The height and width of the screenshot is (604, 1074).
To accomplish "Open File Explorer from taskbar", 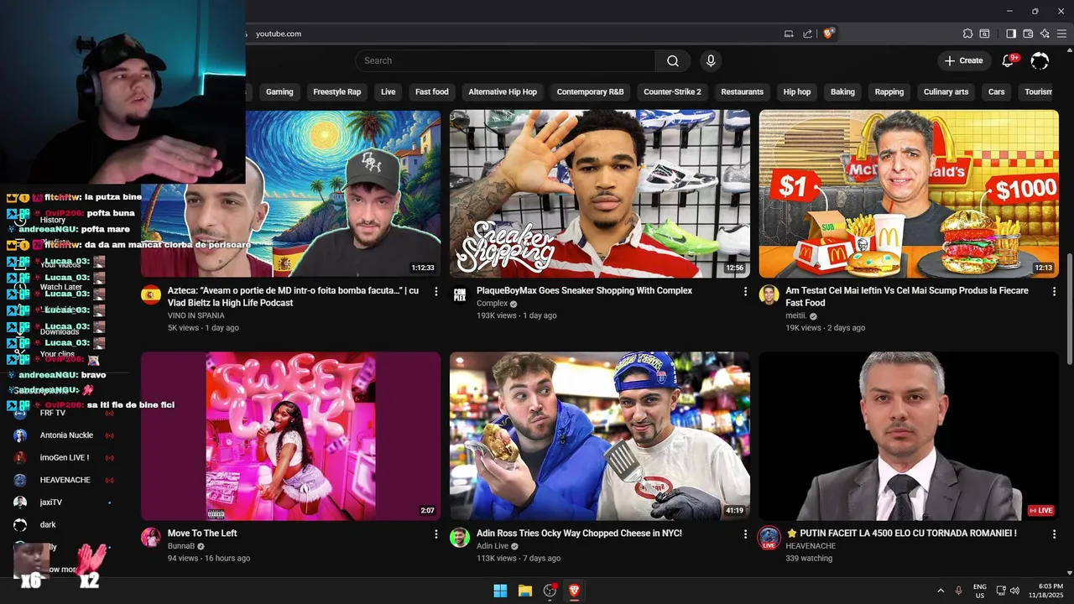I will point(525,591).
